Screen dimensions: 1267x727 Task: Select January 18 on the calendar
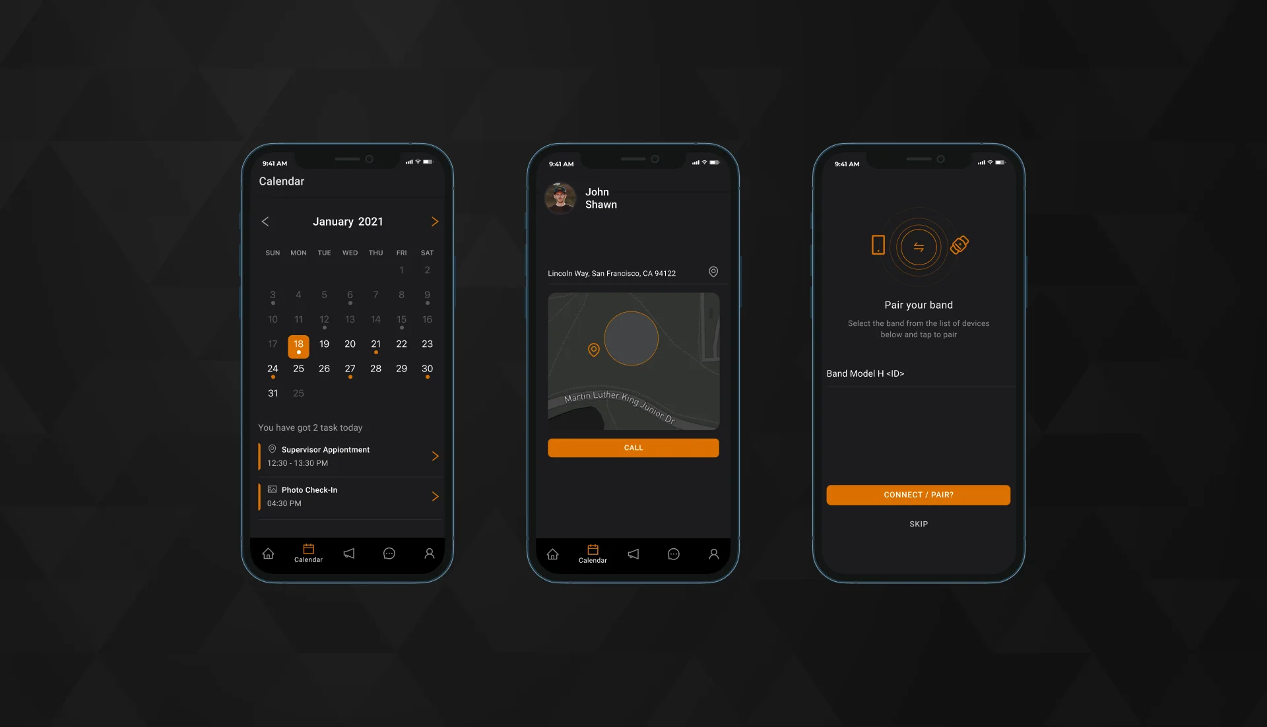(x=298, y=344)
